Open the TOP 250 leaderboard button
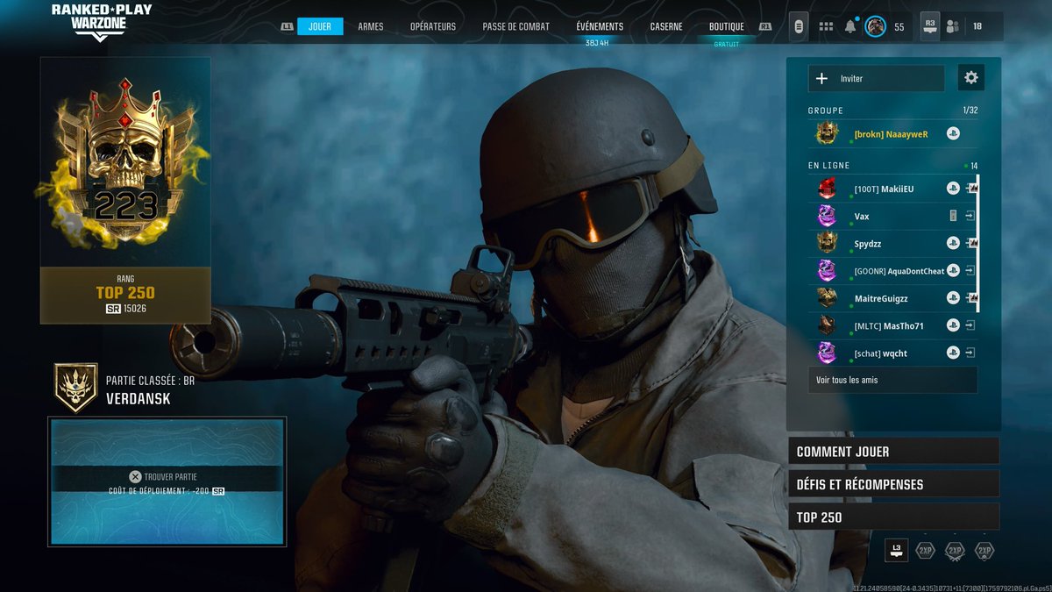 [x=893, y=517]
